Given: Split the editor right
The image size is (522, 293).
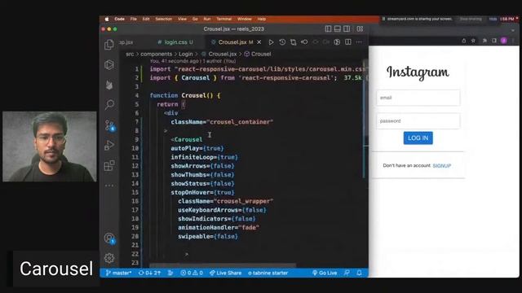Looking at the screenshot, I should point(348,42).
